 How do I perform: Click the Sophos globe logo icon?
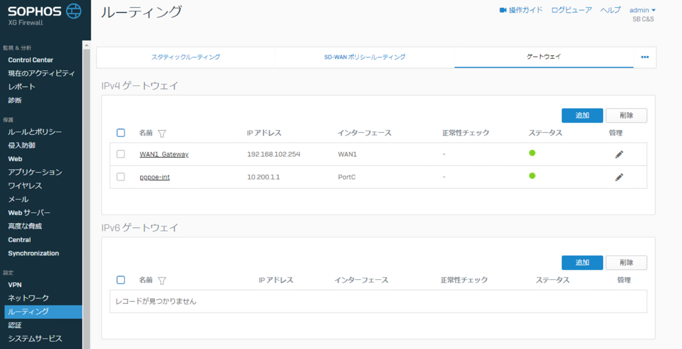click(x=73, y=11)
